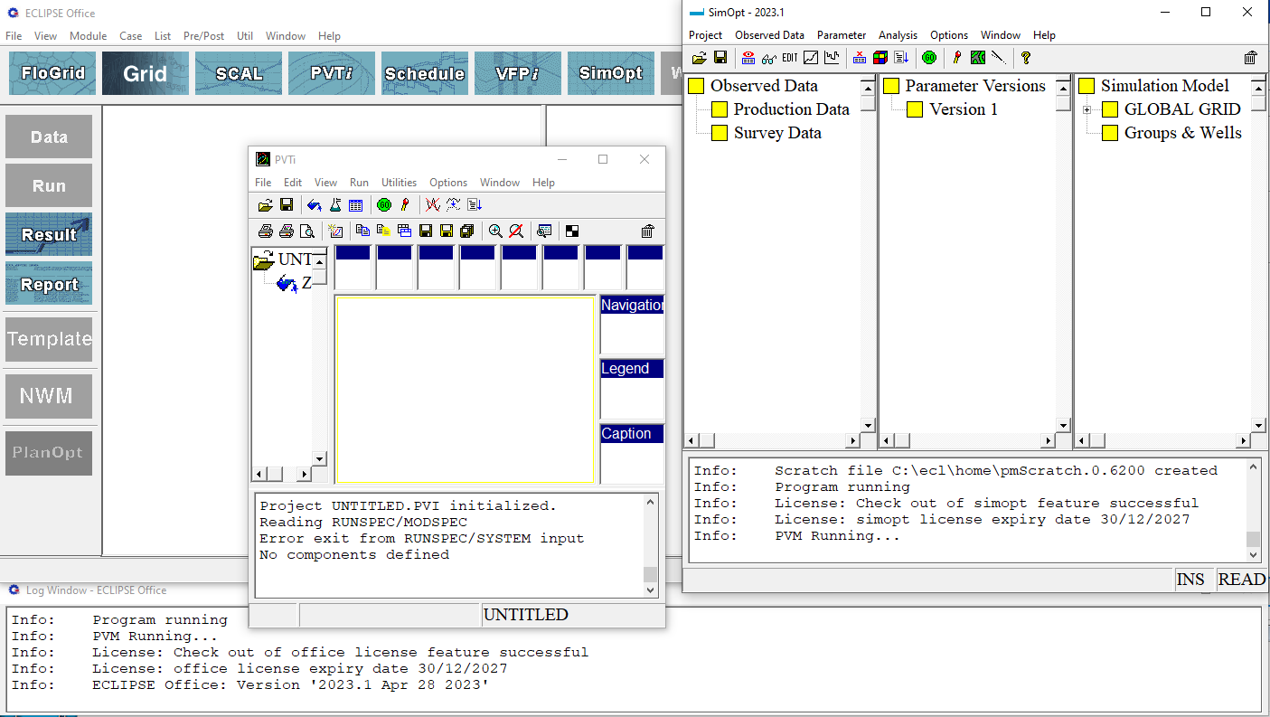Click yellow question mark help icon in SimOpt
Screen dimensions: 1270x717
pyautogui.click(x=1026, y=58)
